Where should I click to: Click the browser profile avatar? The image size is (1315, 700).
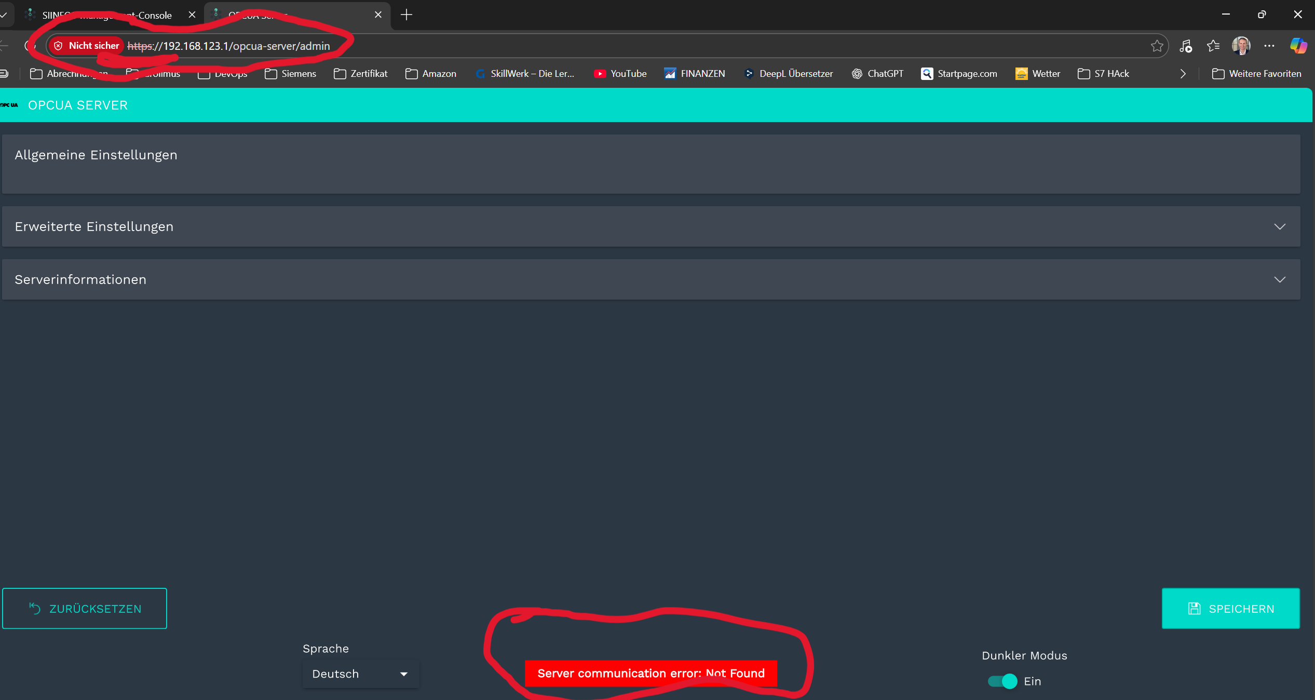pyautogui.click(x=1241, y=46)
